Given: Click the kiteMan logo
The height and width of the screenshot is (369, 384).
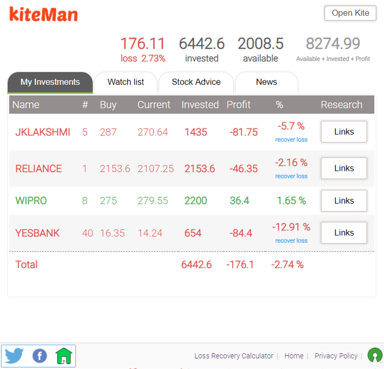Looking at the screenshot, I should [43, 14].
